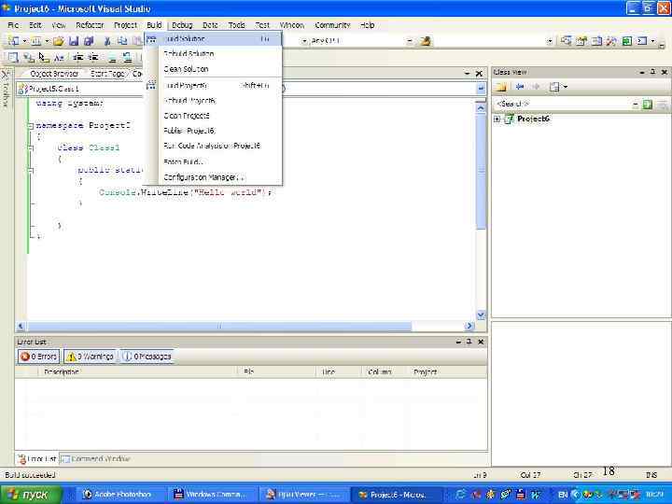The height and width of the screenshot is (504, 672).
Task: Click the Copy toolbar icon
Action: click(122, 41)
